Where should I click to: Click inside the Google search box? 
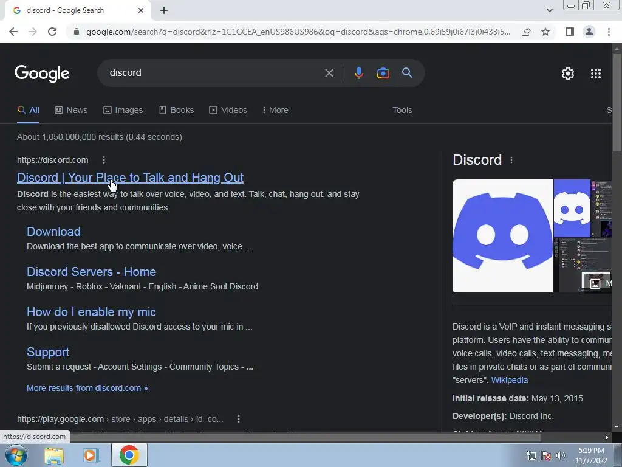pos(214,73)
